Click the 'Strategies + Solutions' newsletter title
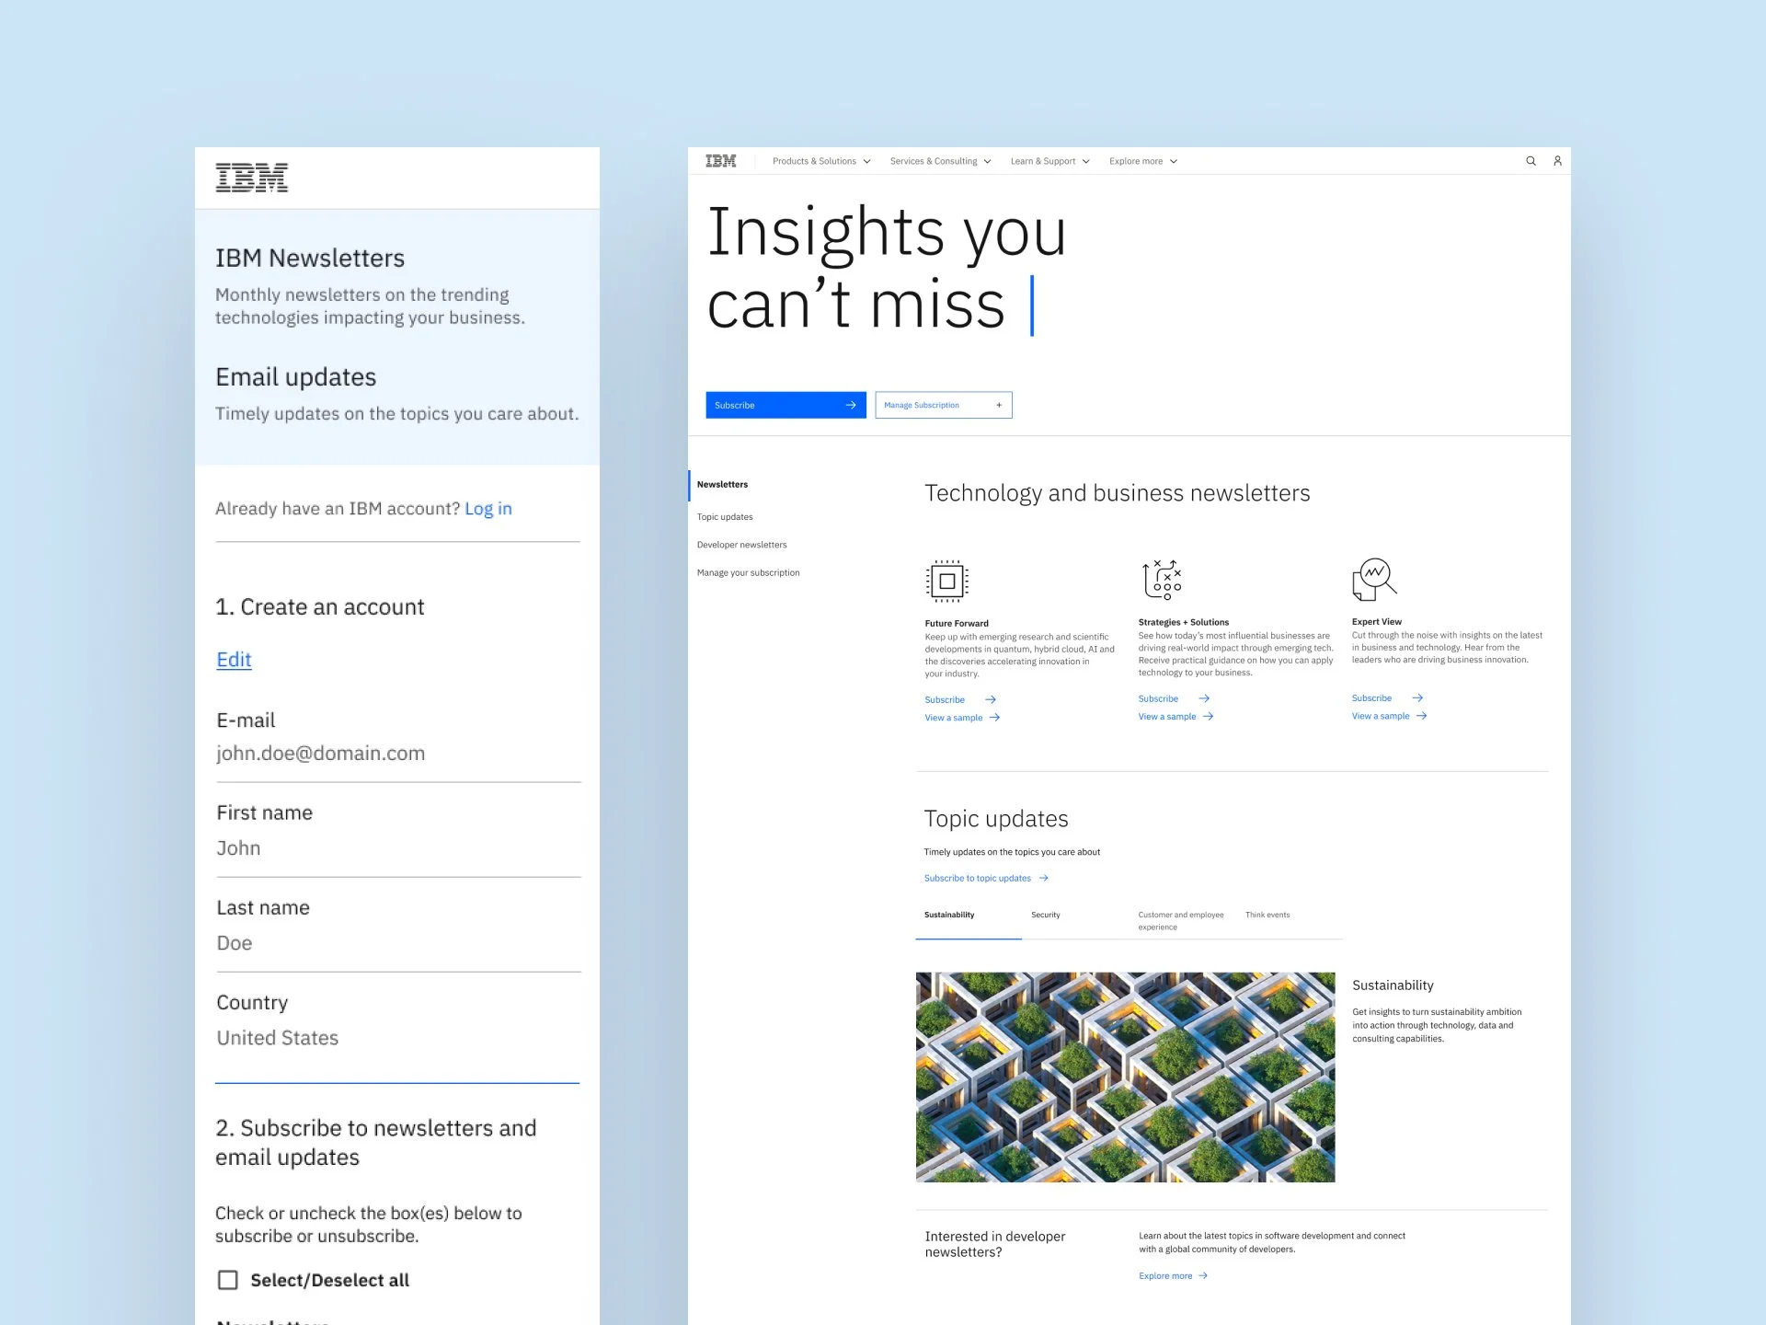 1183,623
